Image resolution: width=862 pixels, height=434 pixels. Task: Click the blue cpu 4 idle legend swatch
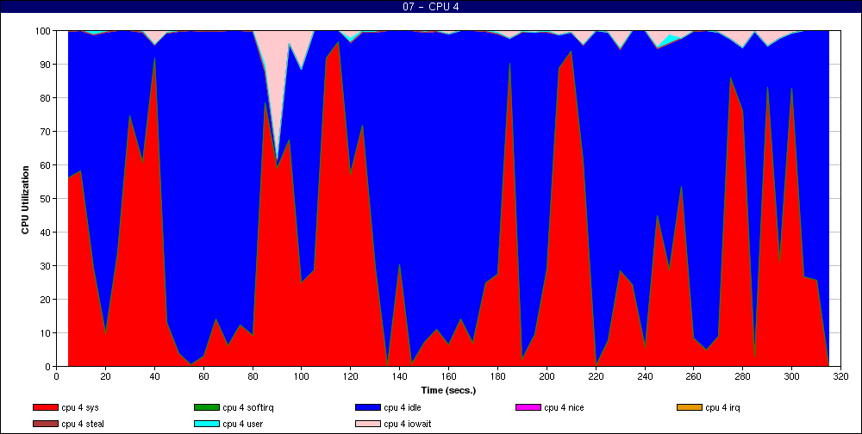click(x=368, y=407)
